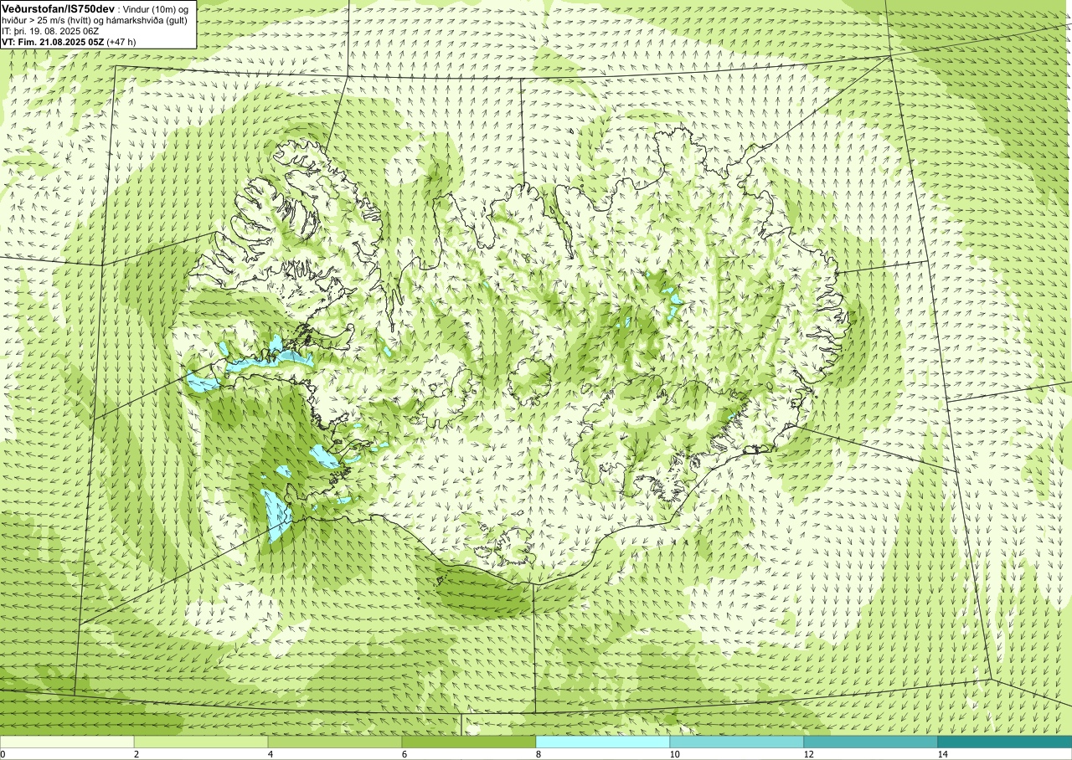1072x760 pixels.
Task: Click the "Veðurstofan/IS750dev" title text
Action: pyautogui.click(x=59, y=8)
